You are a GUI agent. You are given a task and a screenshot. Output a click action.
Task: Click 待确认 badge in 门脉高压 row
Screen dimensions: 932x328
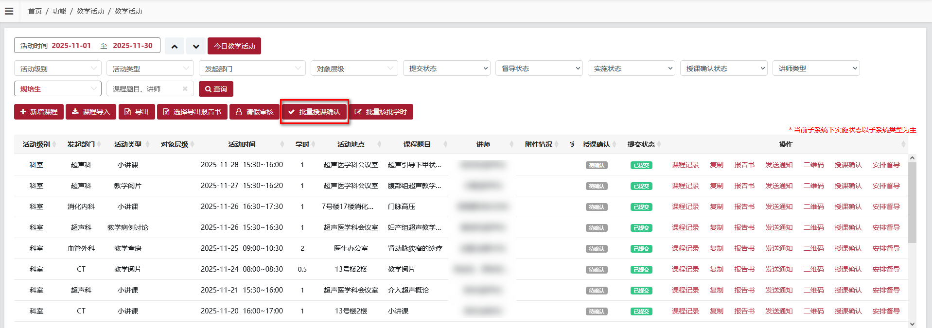(x=597, y=207)
